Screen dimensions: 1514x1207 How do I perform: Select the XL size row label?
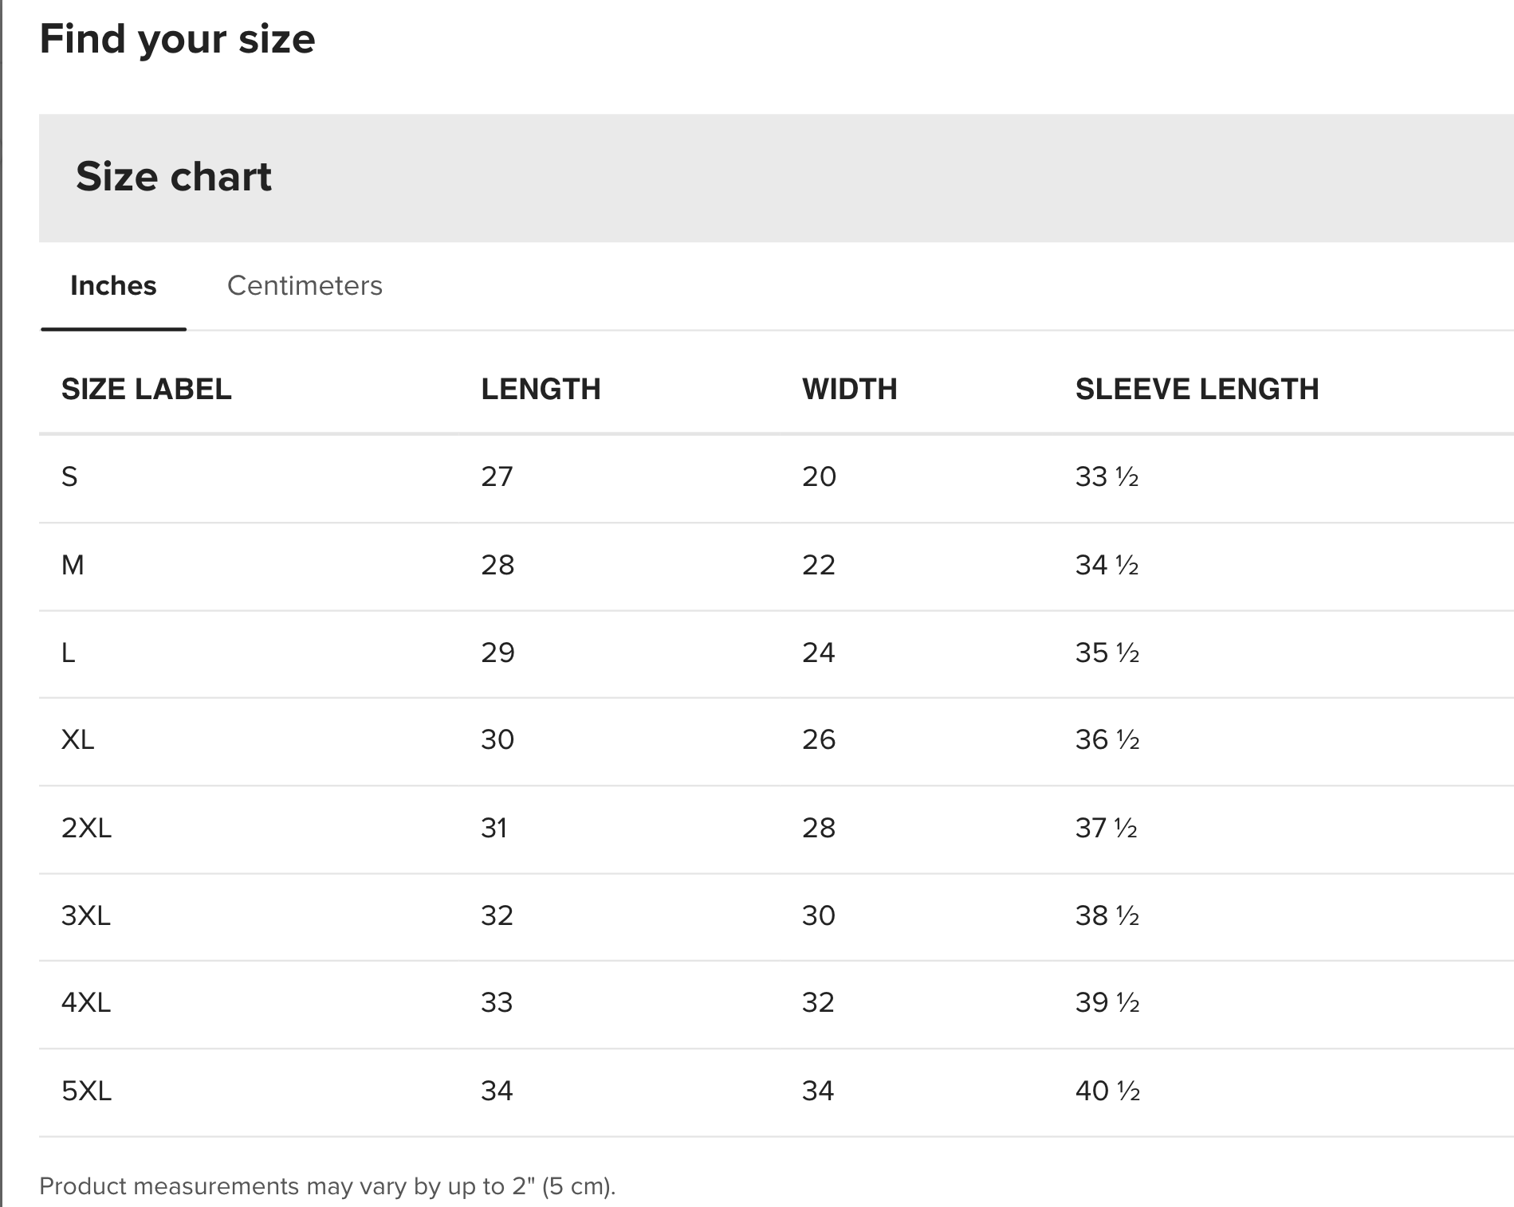77,739
